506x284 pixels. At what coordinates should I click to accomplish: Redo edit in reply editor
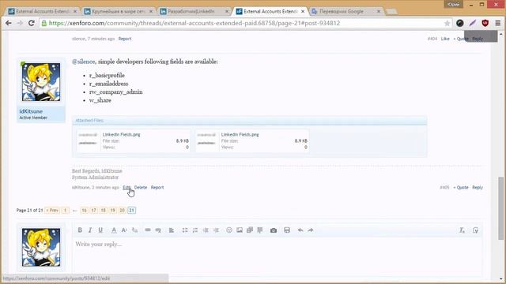point(311,230)
